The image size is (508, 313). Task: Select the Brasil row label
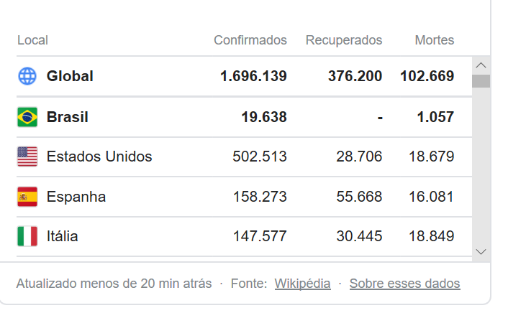tap(68, 117)
